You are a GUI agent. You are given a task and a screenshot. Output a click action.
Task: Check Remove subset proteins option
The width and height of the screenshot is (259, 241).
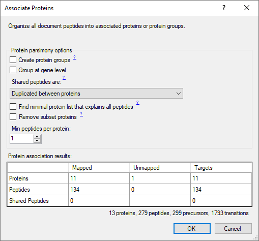[13, 117]
